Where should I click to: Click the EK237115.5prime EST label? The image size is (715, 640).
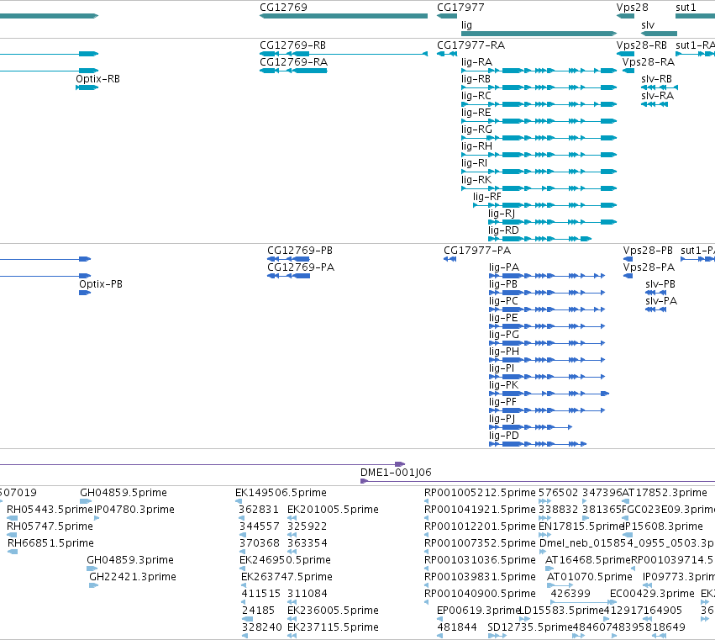pyautogui.click(x=333, y=627)
